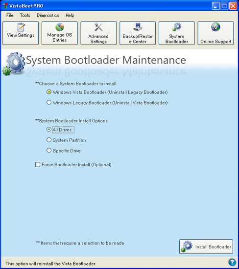Open Advanced Settings tools icon
Image resolution: width=239 pixels, height=269 pixels.
pyautogui.click(x=98, y=27)
